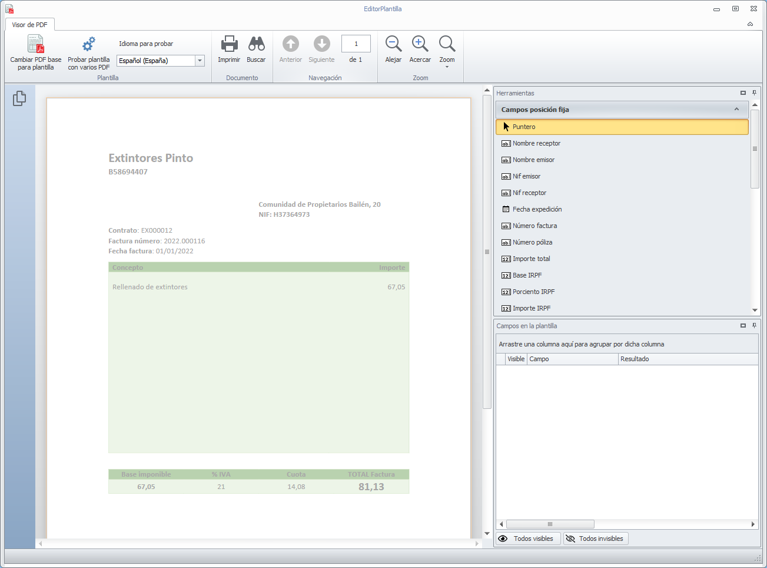Screen dimensions: 767x568
Task: Select the Visor de PDF tab
Action: pyautogui.click(x=29, y=25)
